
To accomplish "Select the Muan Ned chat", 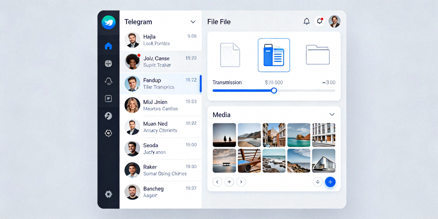I will pos(161,127).
